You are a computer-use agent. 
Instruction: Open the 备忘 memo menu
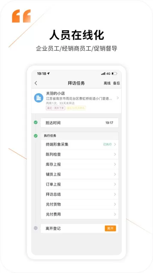(117, 83)
